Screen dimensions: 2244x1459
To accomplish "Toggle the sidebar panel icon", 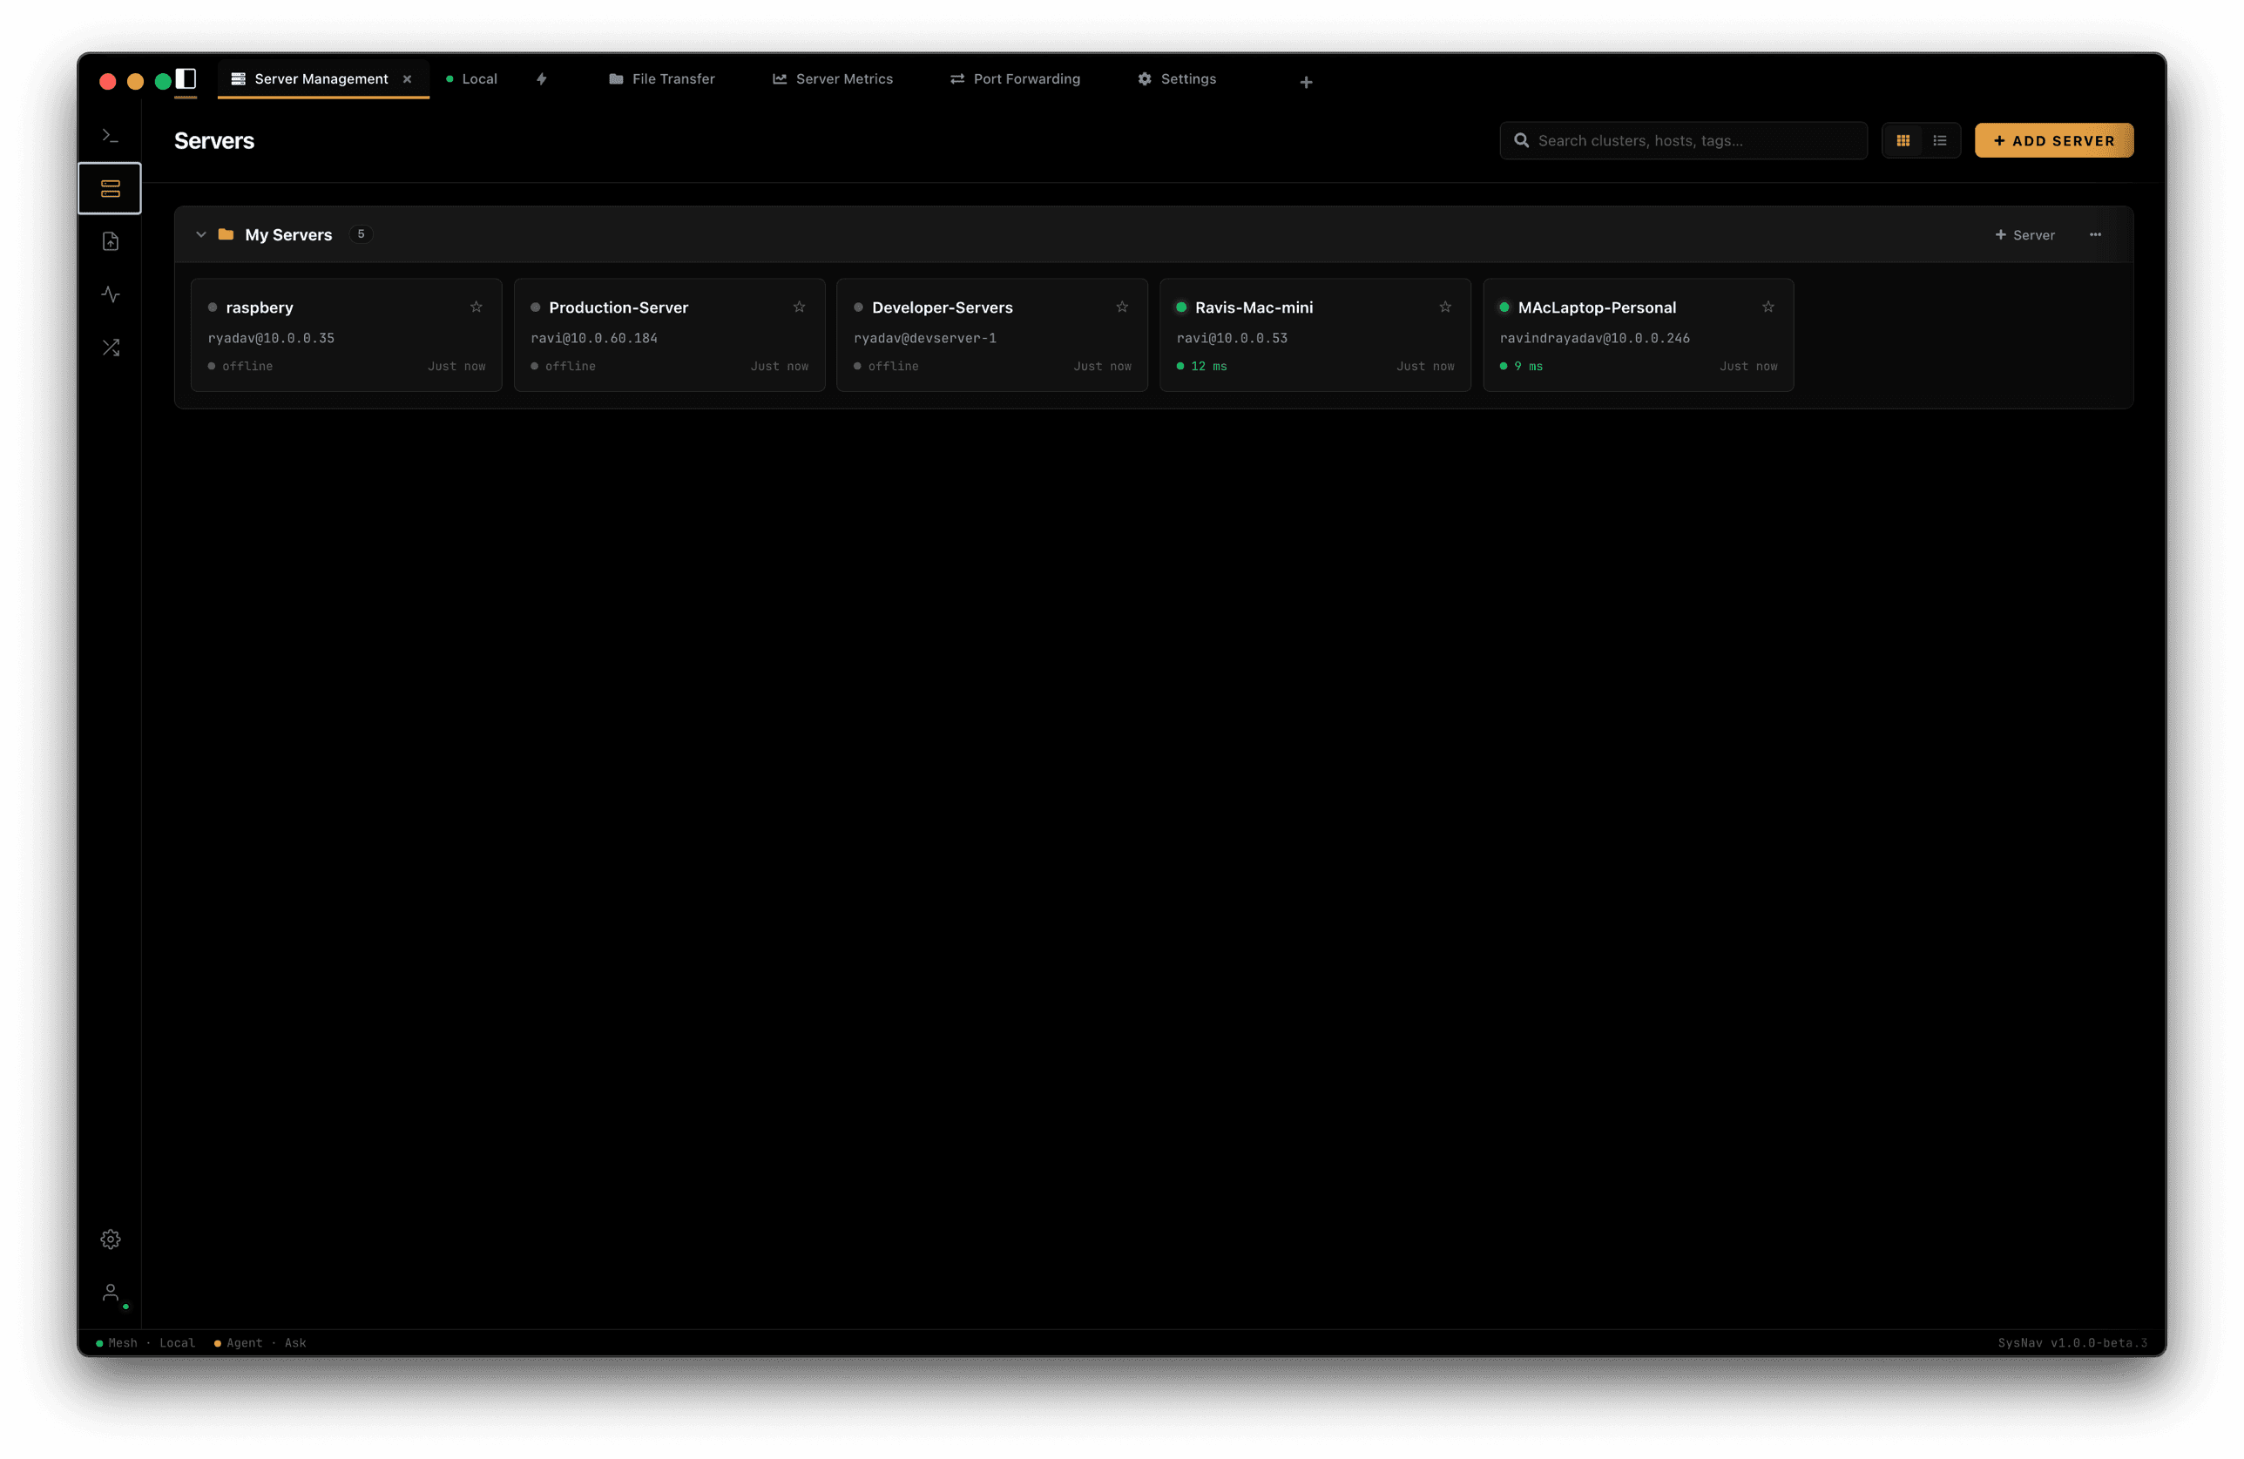I will coord(186,79).
